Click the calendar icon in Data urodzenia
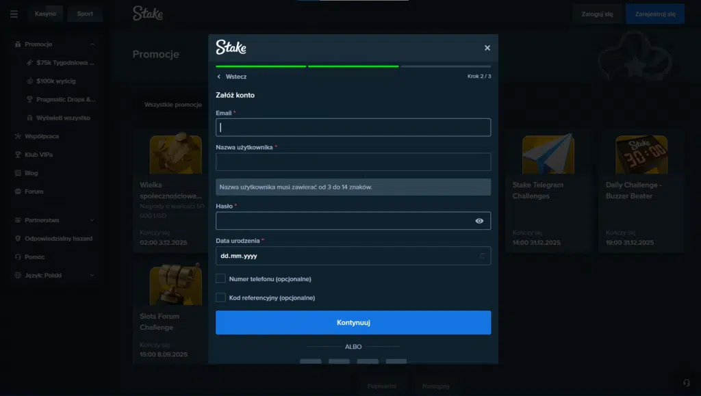The width and height of the screenshot is (701, 396). (482, 256)
